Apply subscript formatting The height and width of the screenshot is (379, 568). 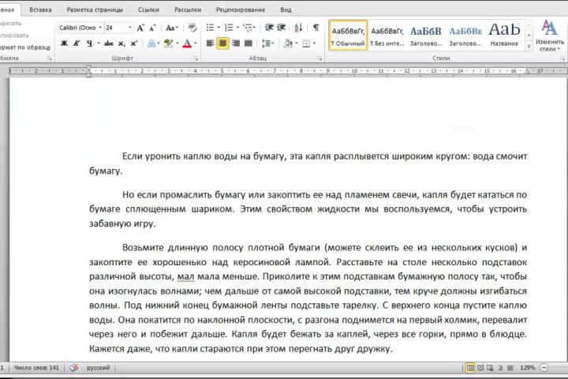coord(121,43)
